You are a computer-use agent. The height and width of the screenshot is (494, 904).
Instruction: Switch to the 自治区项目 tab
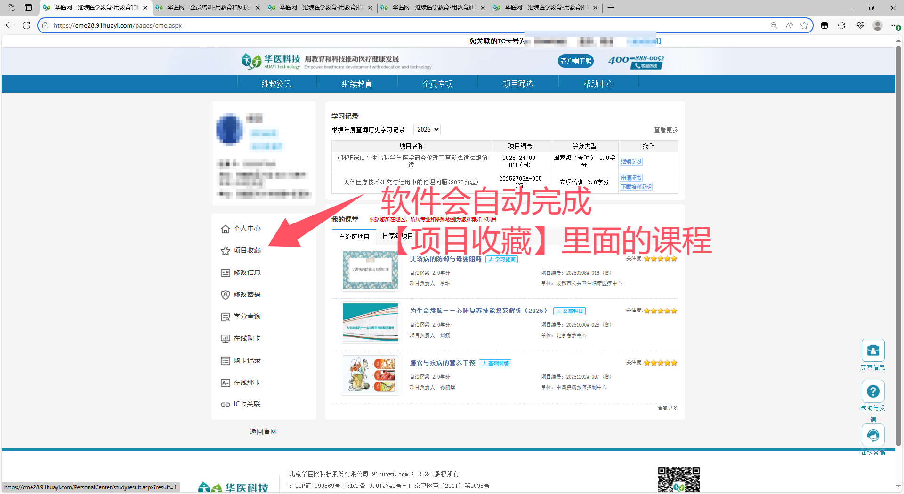354,237
